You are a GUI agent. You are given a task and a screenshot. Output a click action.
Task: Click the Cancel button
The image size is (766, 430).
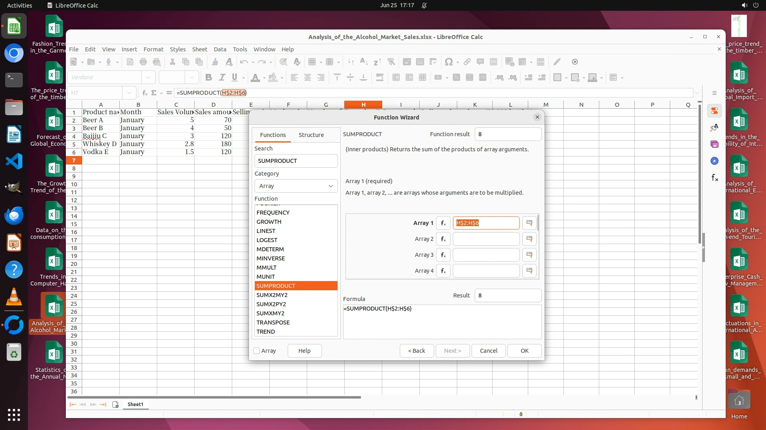[488, 351]
